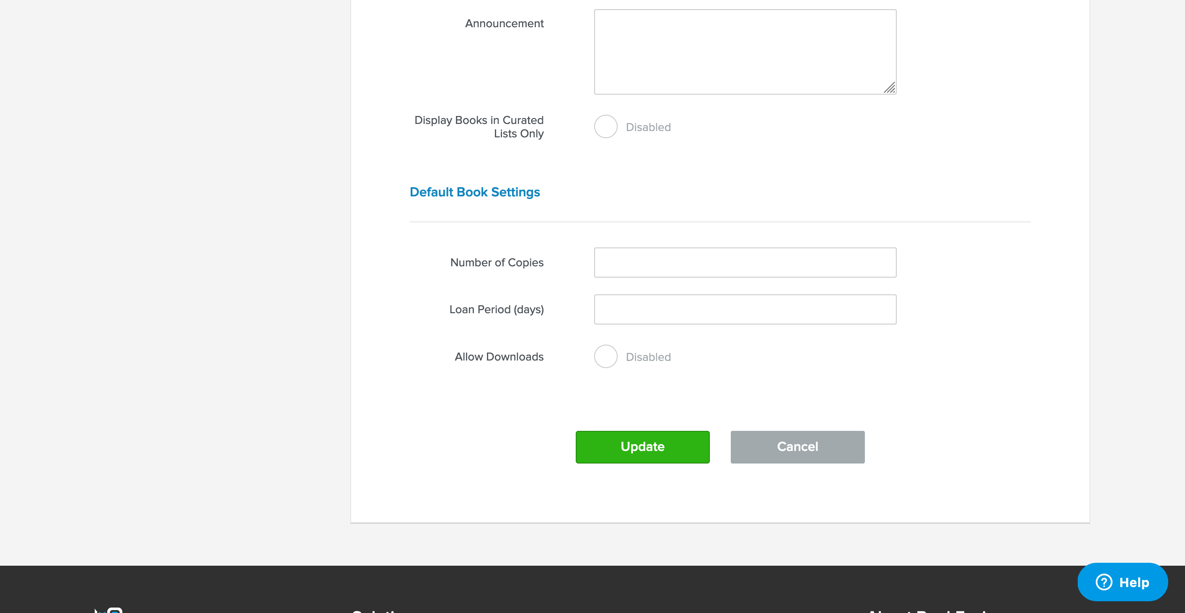Click the footer logo icon

pyautogui.click(x=109, y=610)
